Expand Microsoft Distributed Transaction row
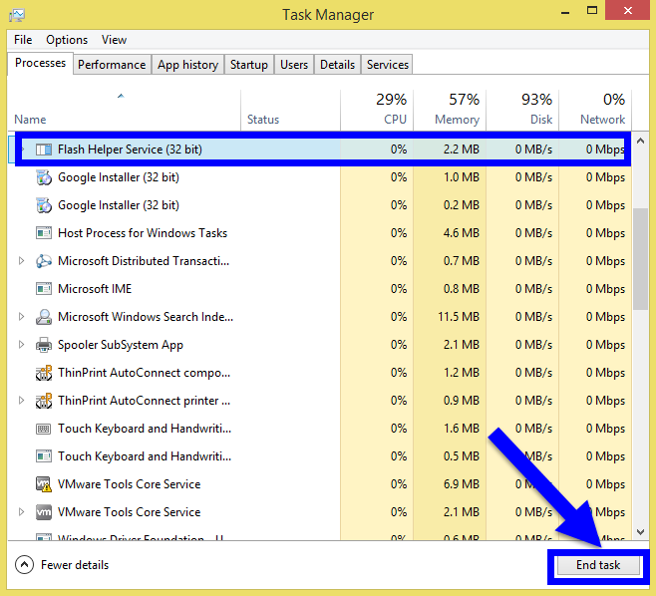The image size is (656, 596). [21, 261]
